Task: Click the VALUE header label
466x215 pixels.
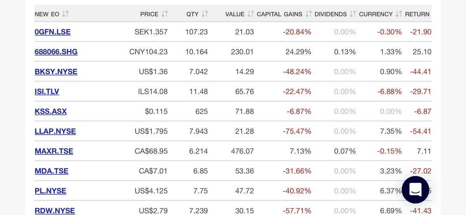Action: pyautogui.click(x=235, y=14)
